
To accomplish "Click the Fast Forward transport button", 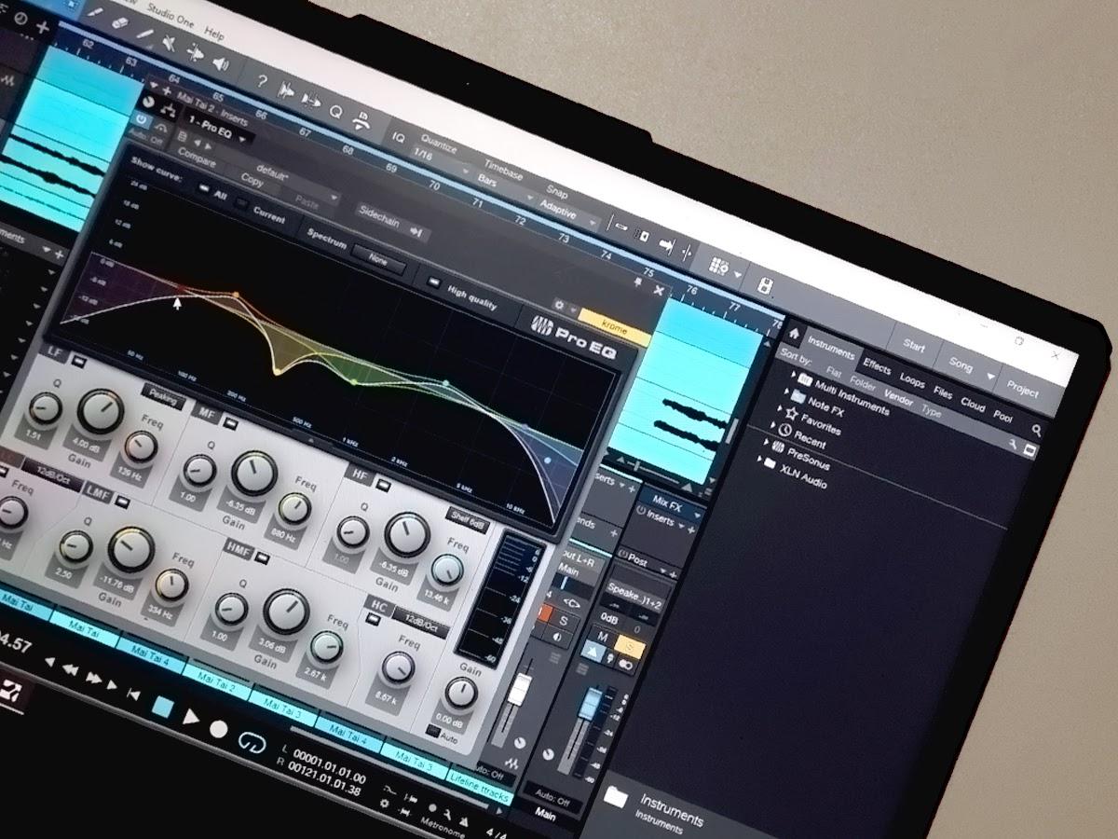I will tap(93, 680).
